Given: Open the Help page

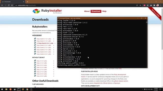Looking at the screenshot, I should pyautogui.click(x=104, y=11).
